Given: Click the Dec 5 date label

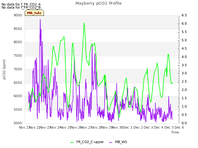Looking at the screenshot, I should point(169,127).
